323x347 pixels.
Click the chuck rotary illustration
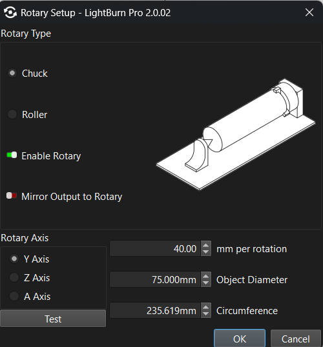click(x=236, y=134)
